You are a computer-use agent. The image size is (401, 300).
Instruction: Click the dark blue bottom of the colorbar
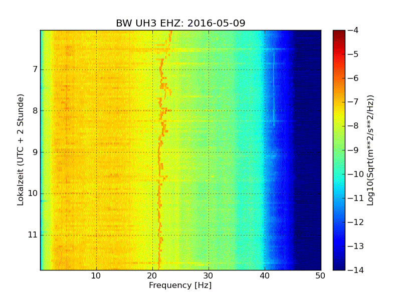point(339,266)
